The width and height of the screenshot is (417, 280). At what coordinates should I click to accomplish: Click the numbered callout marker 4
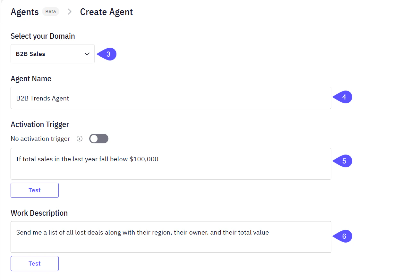345,97
